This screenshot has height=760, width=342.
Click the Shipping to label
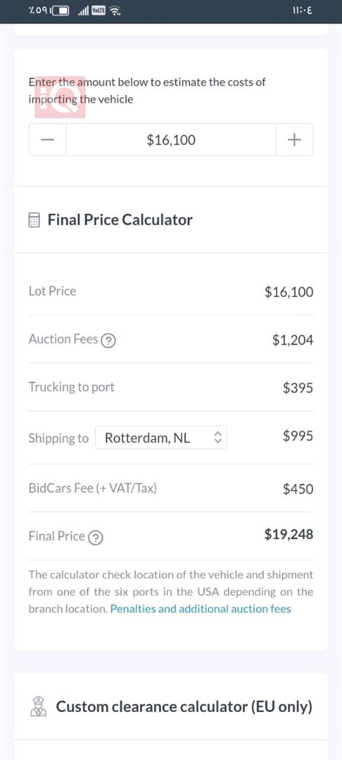59,438
